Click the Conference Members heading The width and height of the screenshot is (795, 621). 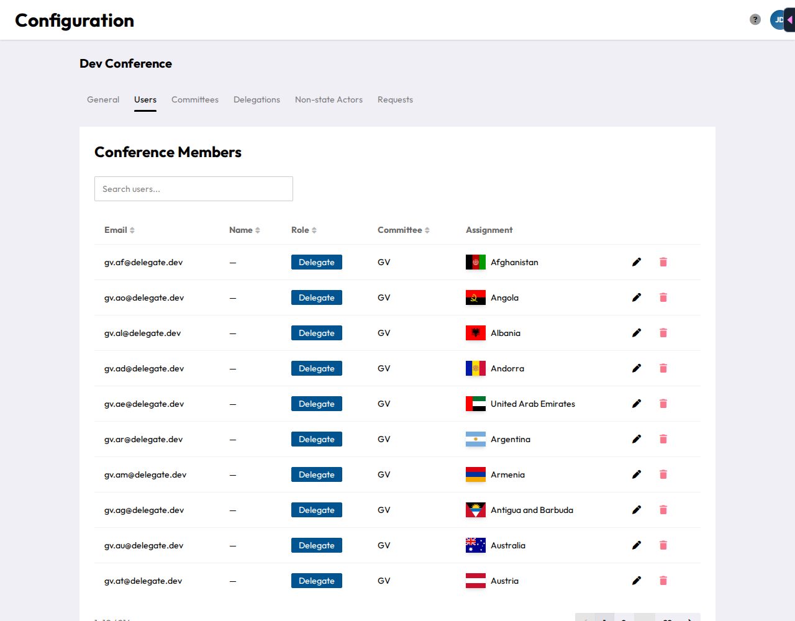[x=168, y=152]
